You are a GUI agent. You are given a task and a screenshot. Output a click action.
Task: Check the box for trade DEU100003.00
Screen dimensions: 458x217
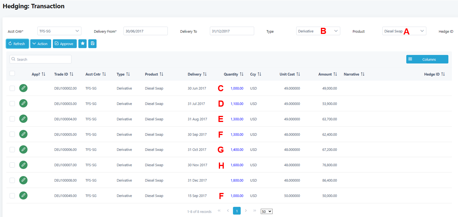(x=12, y=103)
